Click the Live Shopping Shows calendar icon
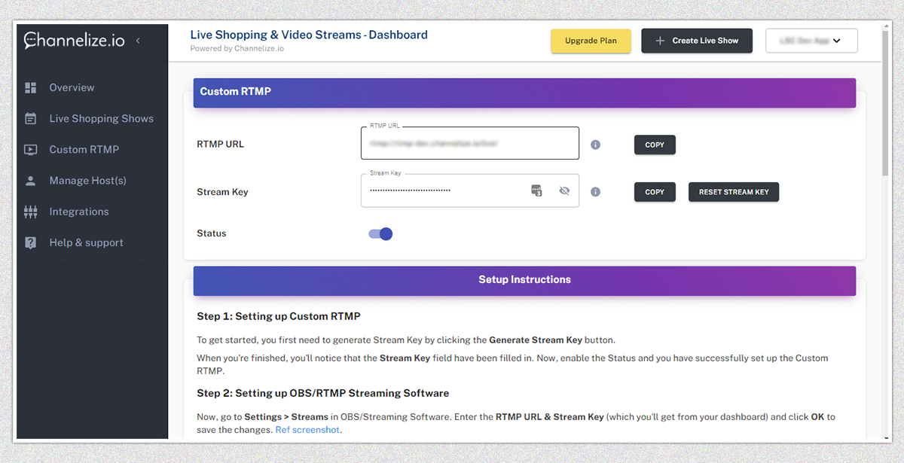 pos(31,118)
